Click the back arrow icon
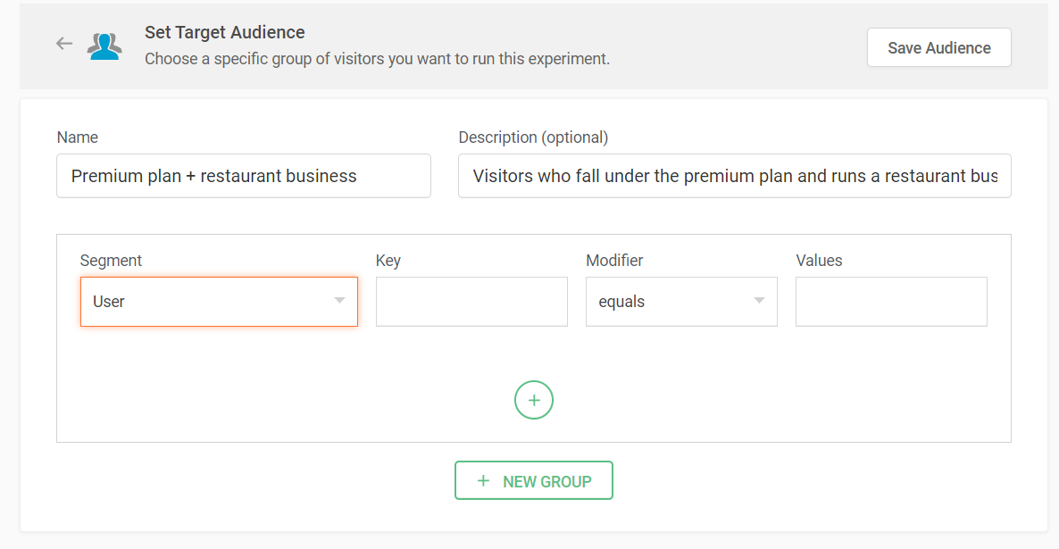The image size is (1059, 549). pos(64,43)
